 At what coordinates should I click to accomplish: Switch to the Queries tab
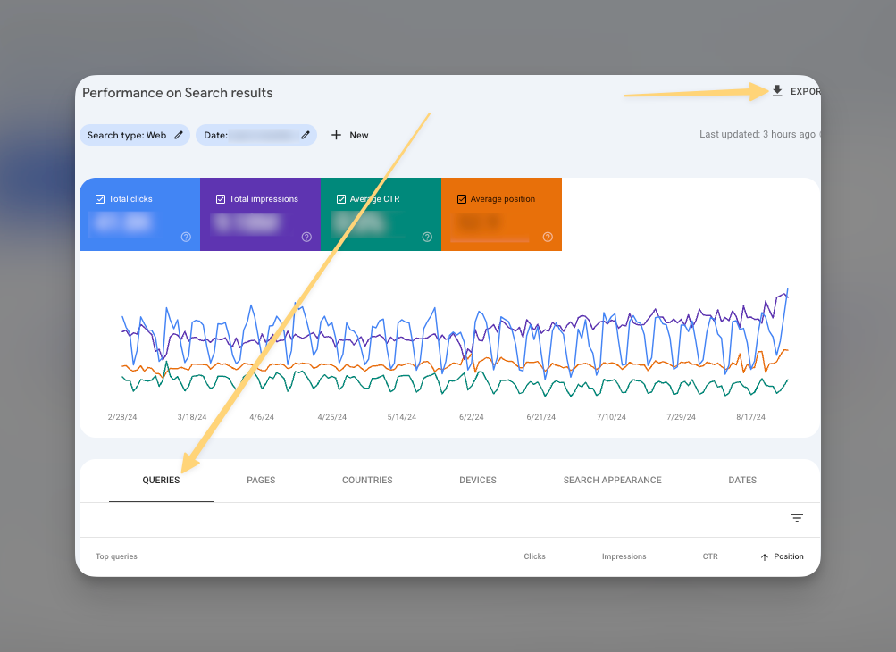coord(161,480)
